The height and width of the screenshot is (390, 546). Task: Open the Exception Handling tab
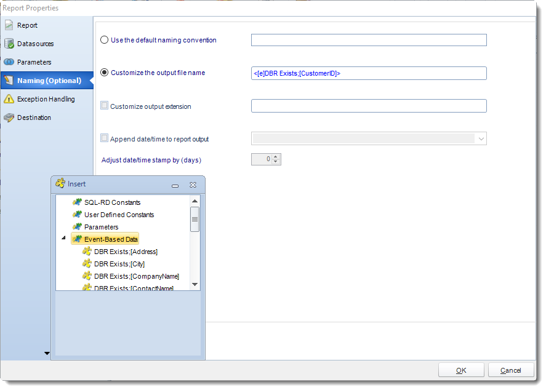tap(46, 99)
